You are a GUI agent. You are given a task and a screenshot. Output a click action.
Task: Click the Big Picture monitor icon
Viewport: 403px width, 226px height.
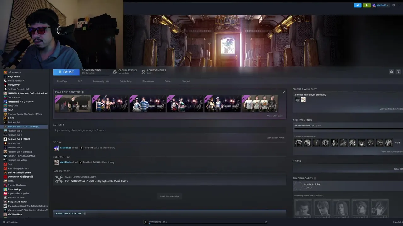[x=394, y=5]
